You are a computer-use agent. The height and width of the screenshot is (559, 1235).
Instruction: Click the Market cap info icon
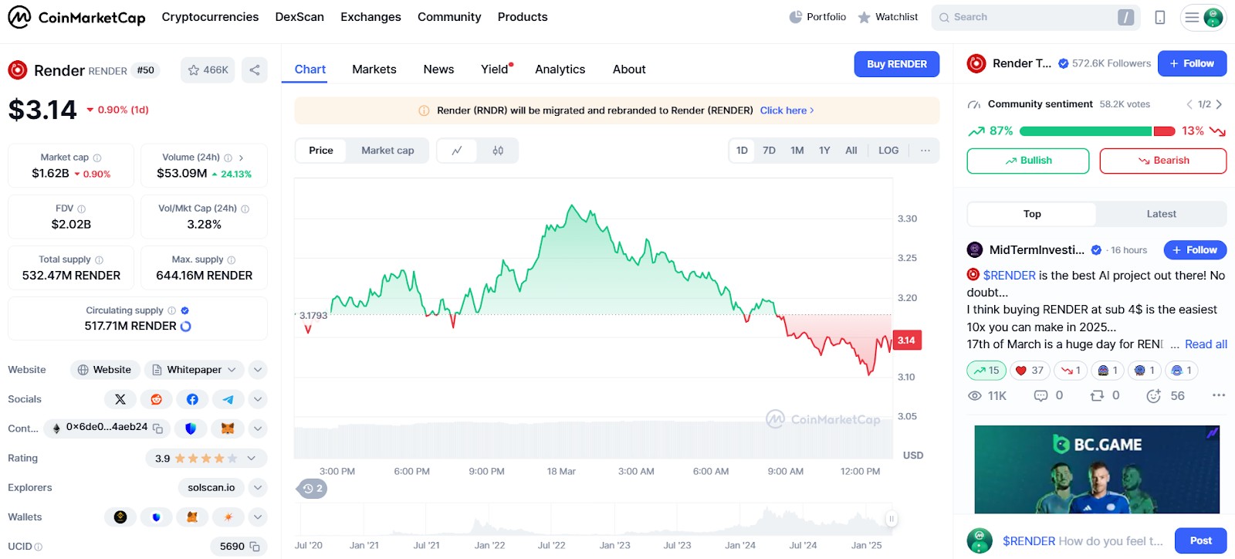(x=97, y=158)
